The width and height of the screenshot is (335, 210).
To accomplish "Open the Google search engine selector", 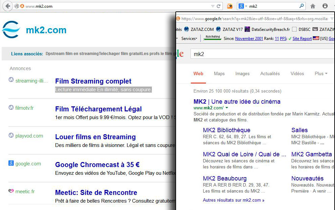I will [243, 6].
